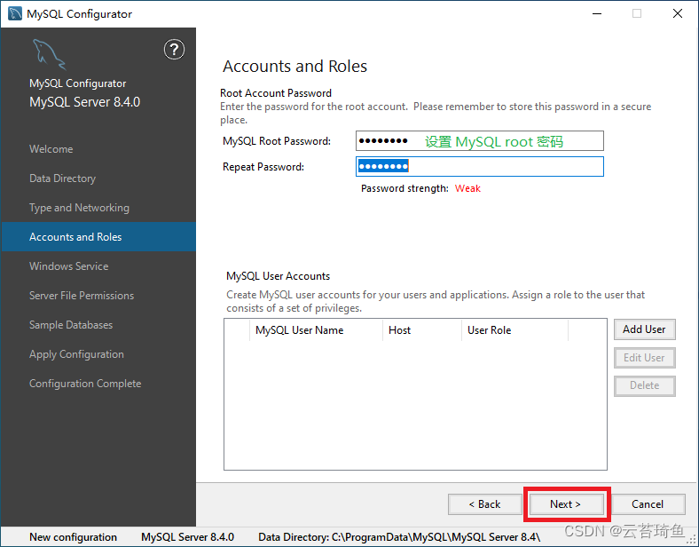Select the Apply Configuration step

(x=76, y=354)
